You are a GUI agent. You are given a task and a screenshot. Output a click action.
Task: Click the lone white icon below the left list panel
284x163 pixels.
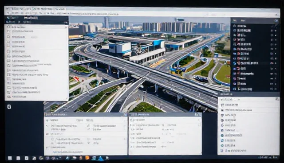pos(9,107)
